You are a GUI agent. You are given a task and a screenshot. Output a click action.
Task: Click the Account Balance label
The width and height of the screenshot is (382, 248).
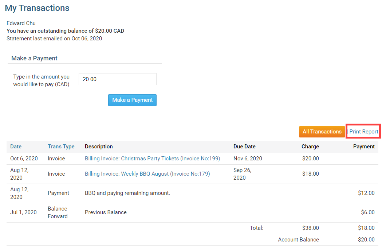(x=298, y=240)
